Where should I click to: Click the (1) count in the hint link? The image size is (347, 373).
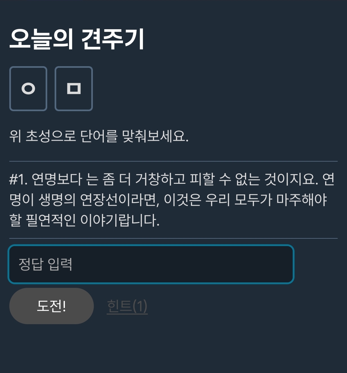click(140, 306)
